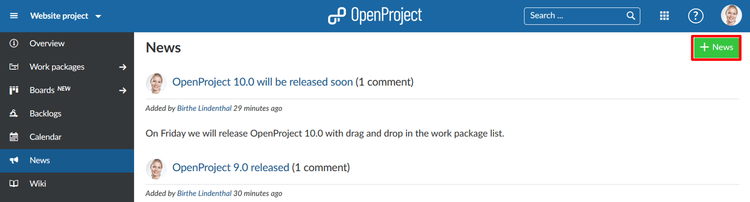
Task: Click the green + News button
Action: tap(716, 47)
